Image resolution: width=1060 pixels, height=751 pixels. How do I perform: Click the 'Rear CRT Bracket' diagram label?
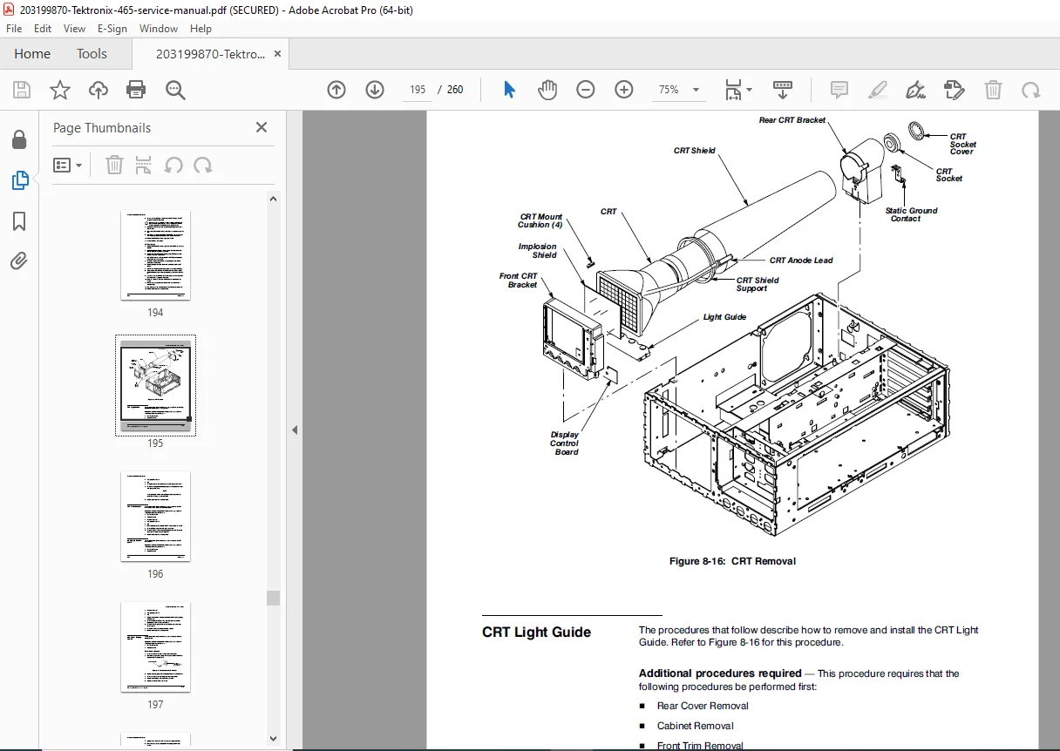click(x=792, y=120)
